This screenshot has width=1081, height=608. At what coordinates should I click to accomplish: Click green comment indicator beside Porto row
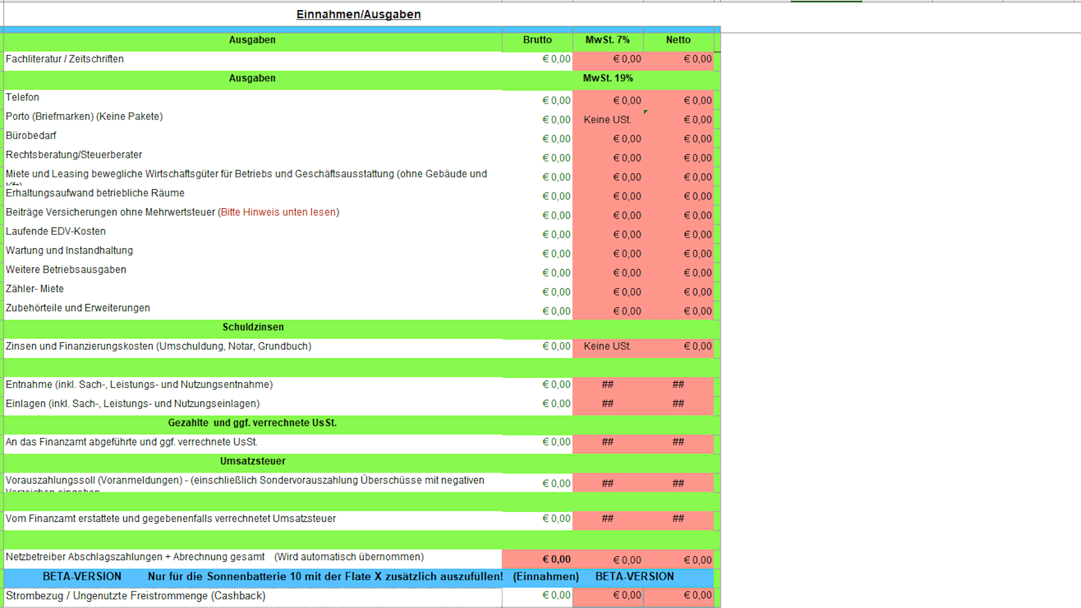pyautogui.click(x=645, y=112)
